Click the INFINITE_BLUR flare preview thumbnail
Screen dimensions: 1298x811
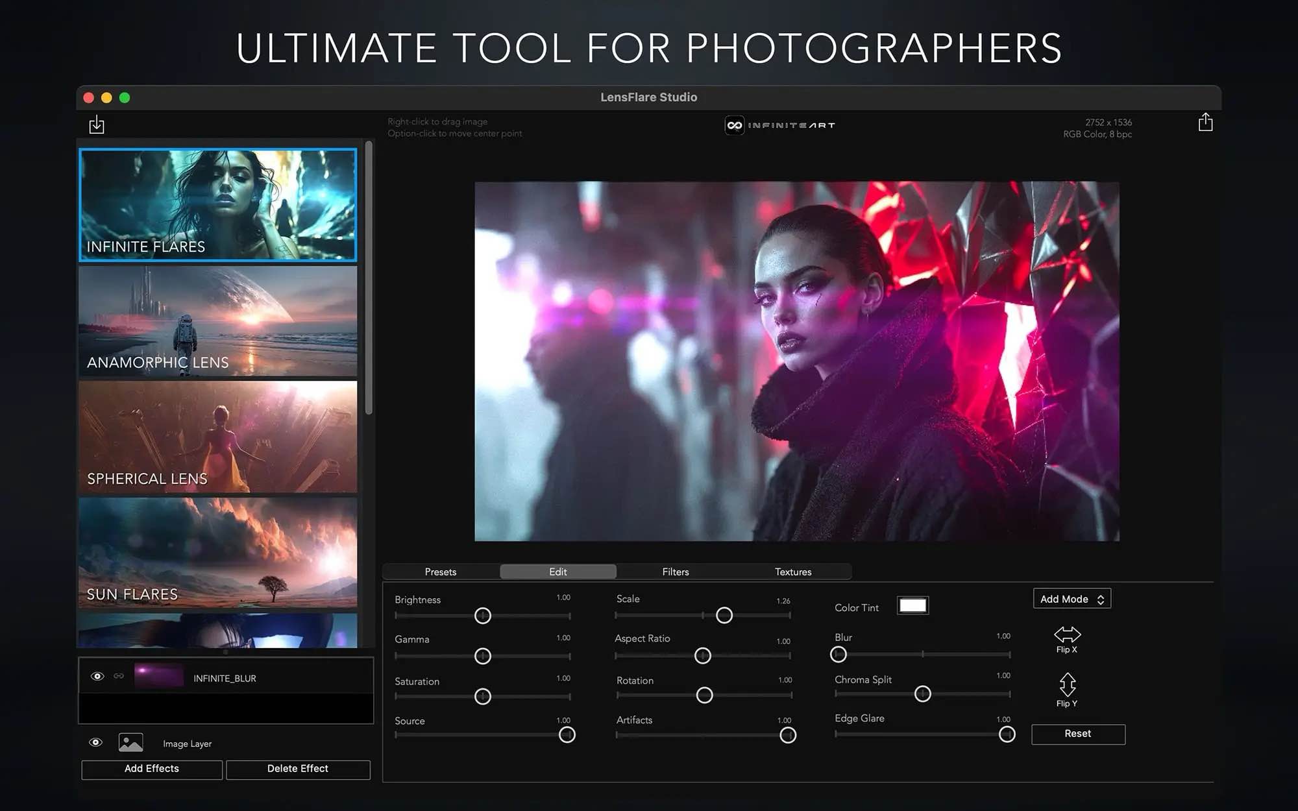(x=162, y=677)
